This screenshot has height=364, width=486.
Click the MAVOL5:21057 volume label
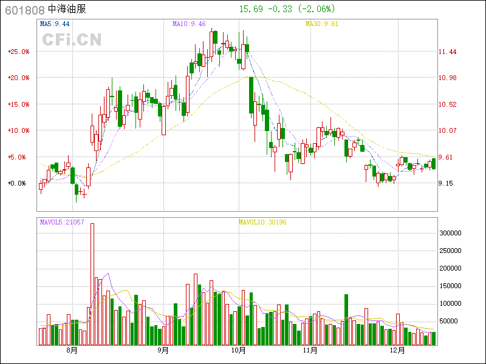[x=62, y=223]
